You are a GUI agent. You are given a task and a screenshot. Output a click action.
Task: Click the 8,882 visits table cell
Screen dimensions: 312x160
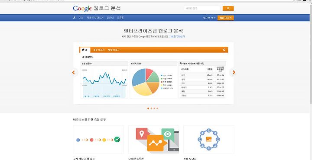(x=211, y=83)
